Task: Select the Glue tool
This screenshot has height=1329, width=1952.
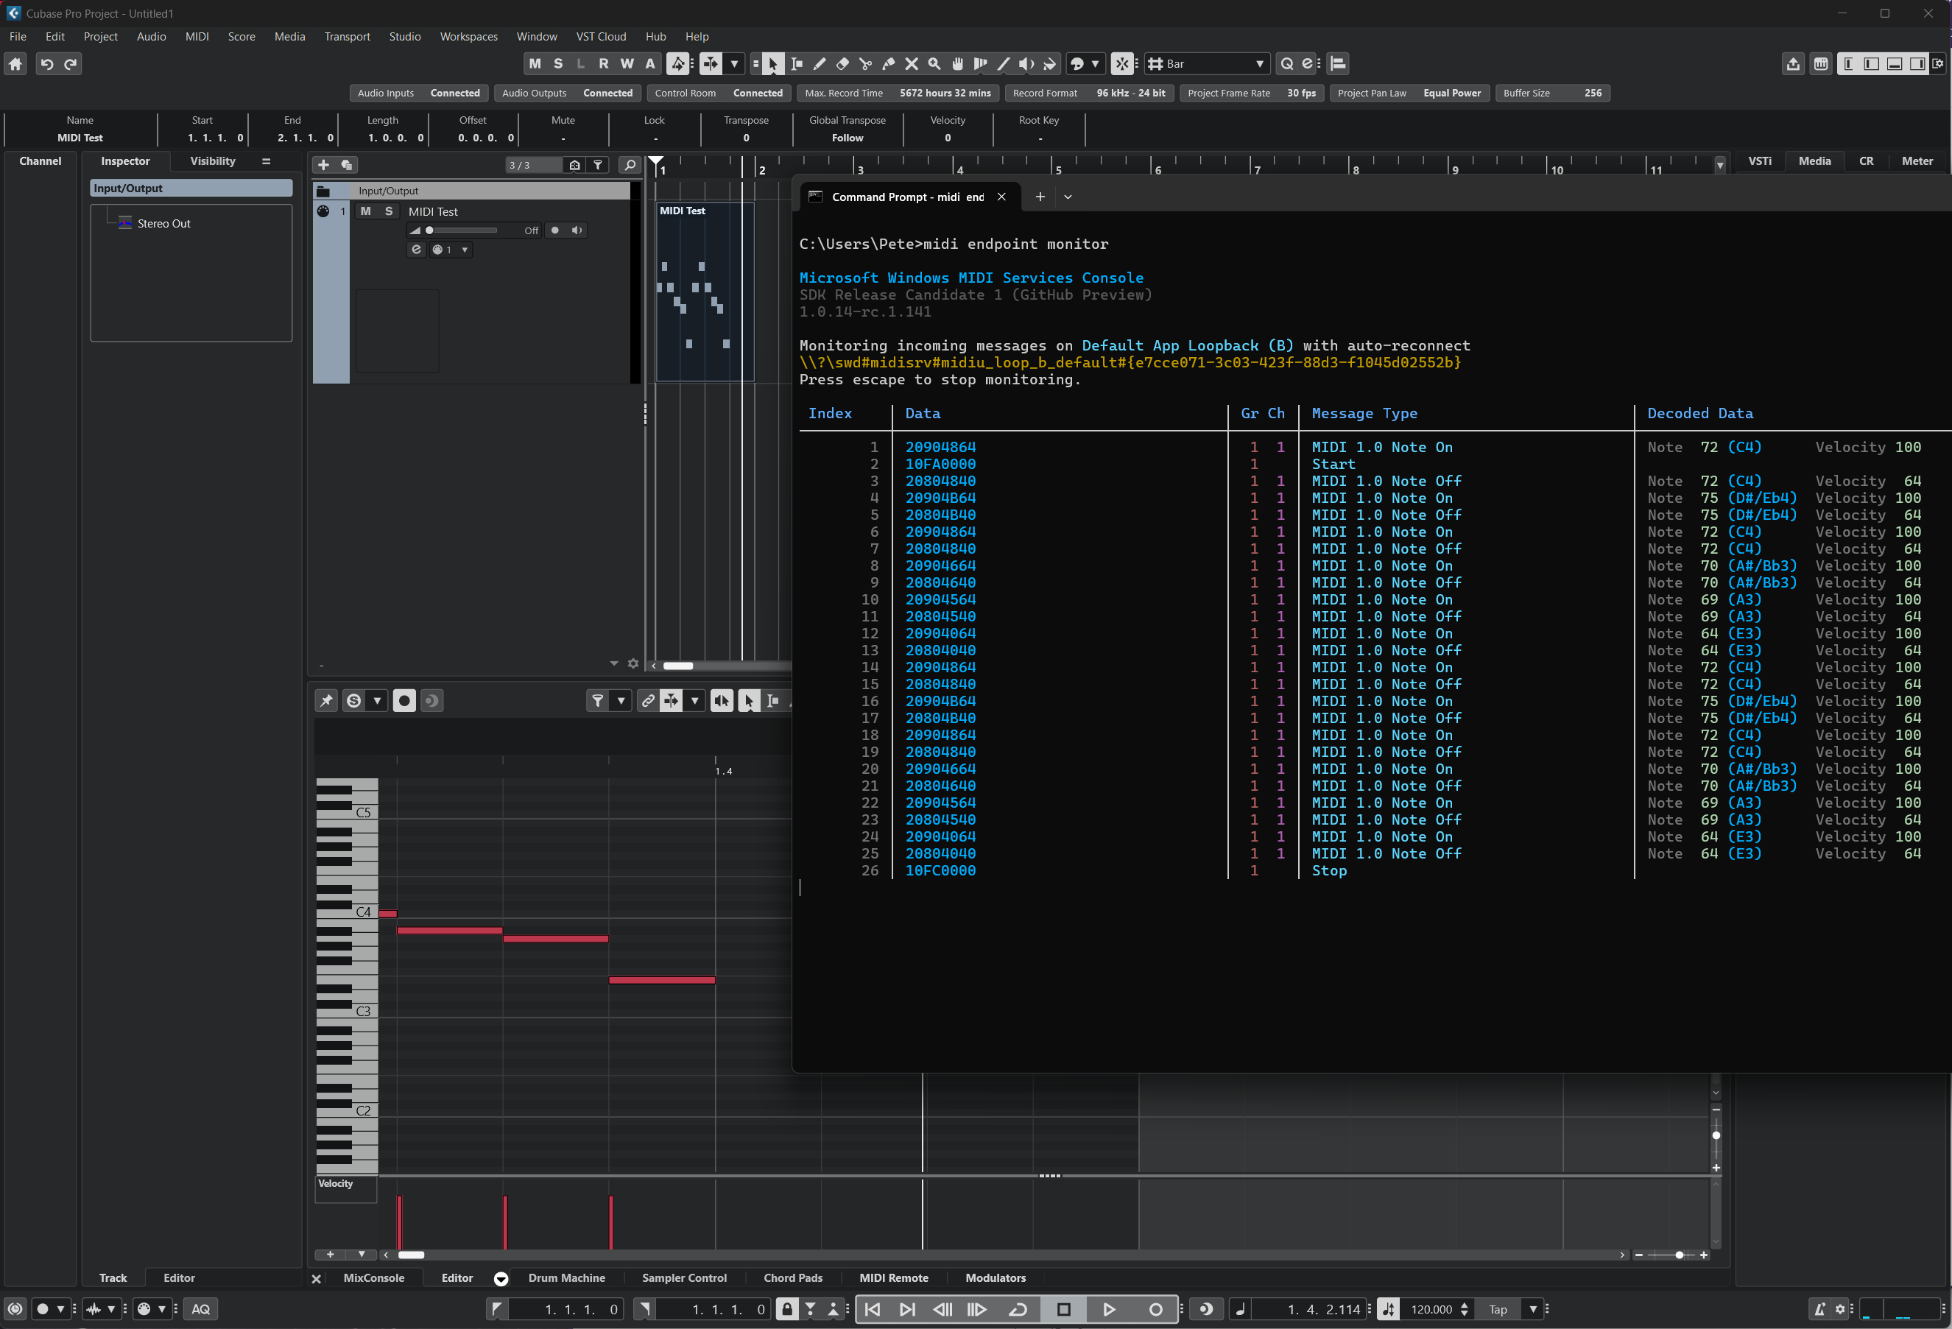Action: click(x=889, y=64)
